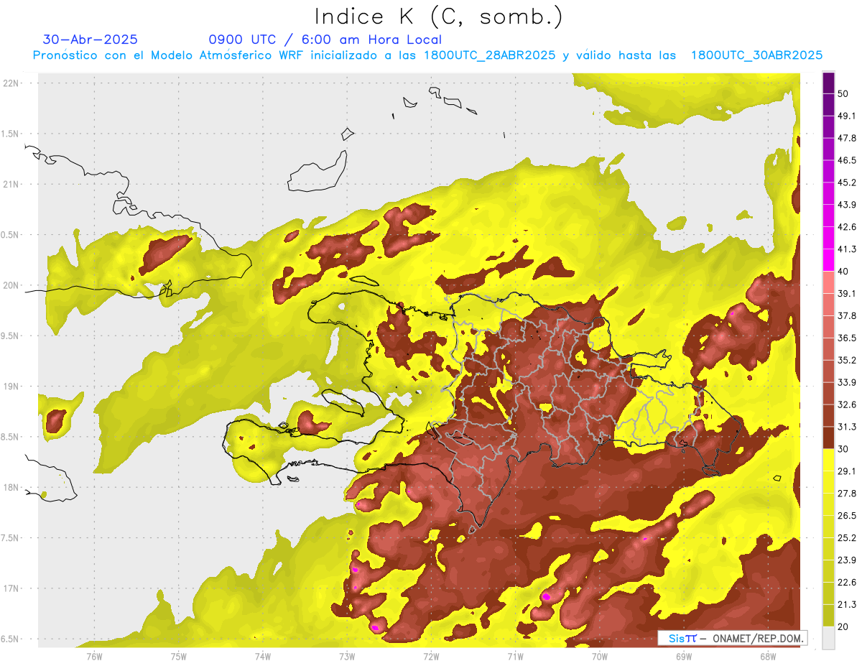This screenshot has width=862, height=666.
Task: Click the colorbar value '40'
Action: point(843,272)
